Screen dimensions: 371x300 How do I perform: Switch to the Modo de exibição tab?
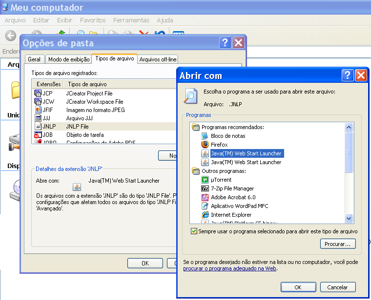coord(69,59)
